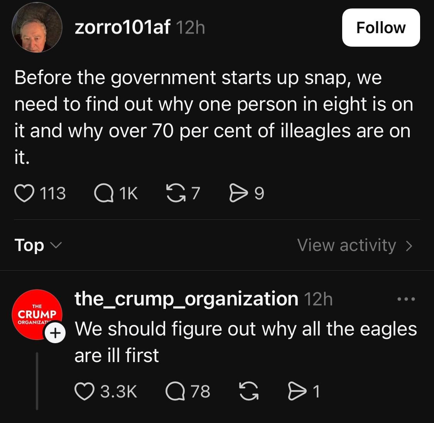This screenshot has height=423, width=434.
Task: Open Top sort dropdown
Action: pos(38,245)
